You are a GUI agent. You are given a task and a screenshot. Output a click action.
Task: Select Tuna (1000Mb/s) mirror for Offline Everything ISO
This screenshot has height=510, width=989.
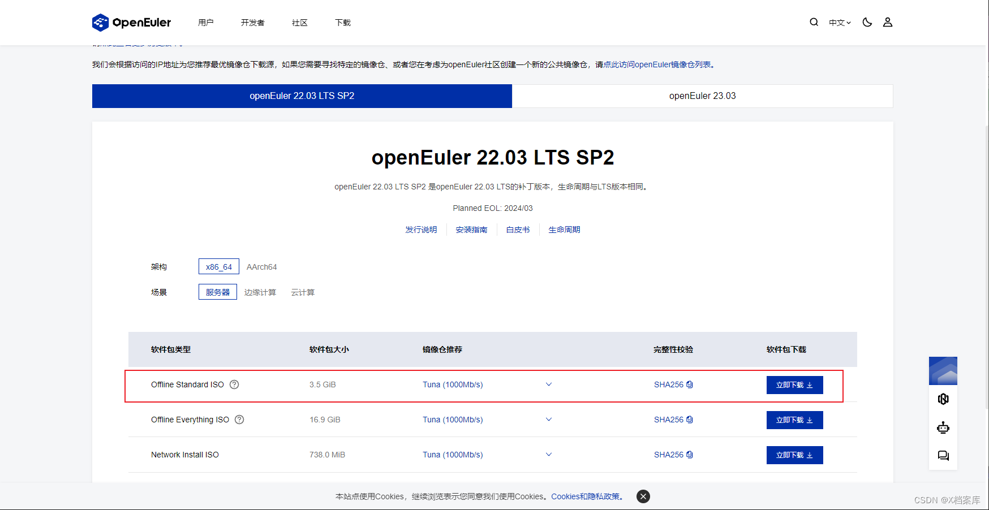coord(453,420)
